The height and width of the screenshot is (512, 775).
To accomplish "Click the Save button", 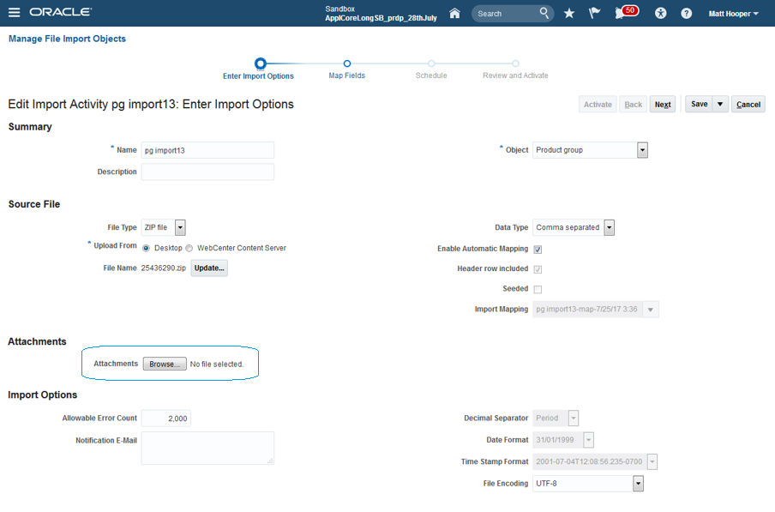I will coord(699,105).
